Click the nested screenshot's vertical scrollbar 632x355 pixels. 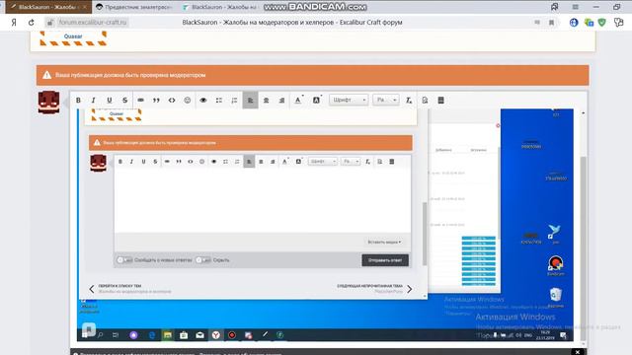pyautogui.click(x=425, y=234)
